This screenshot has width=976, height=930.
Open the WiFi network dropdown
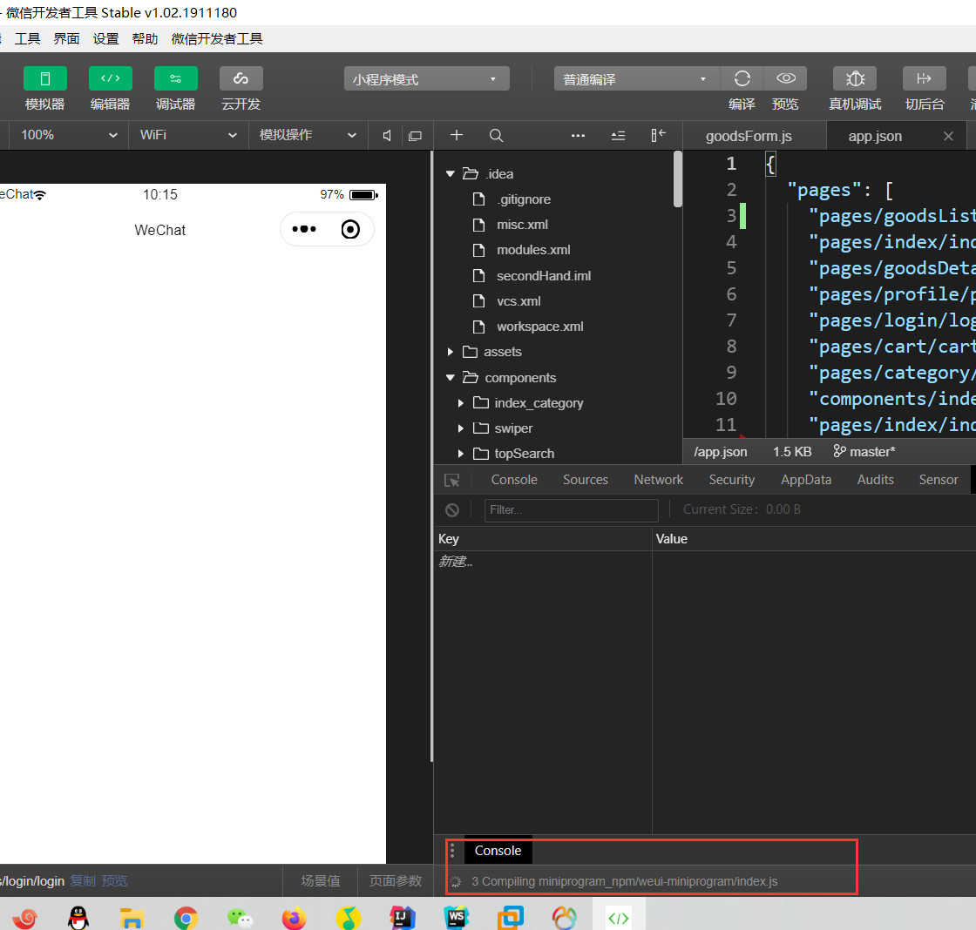pyautogui.click(x=188, y=135)
